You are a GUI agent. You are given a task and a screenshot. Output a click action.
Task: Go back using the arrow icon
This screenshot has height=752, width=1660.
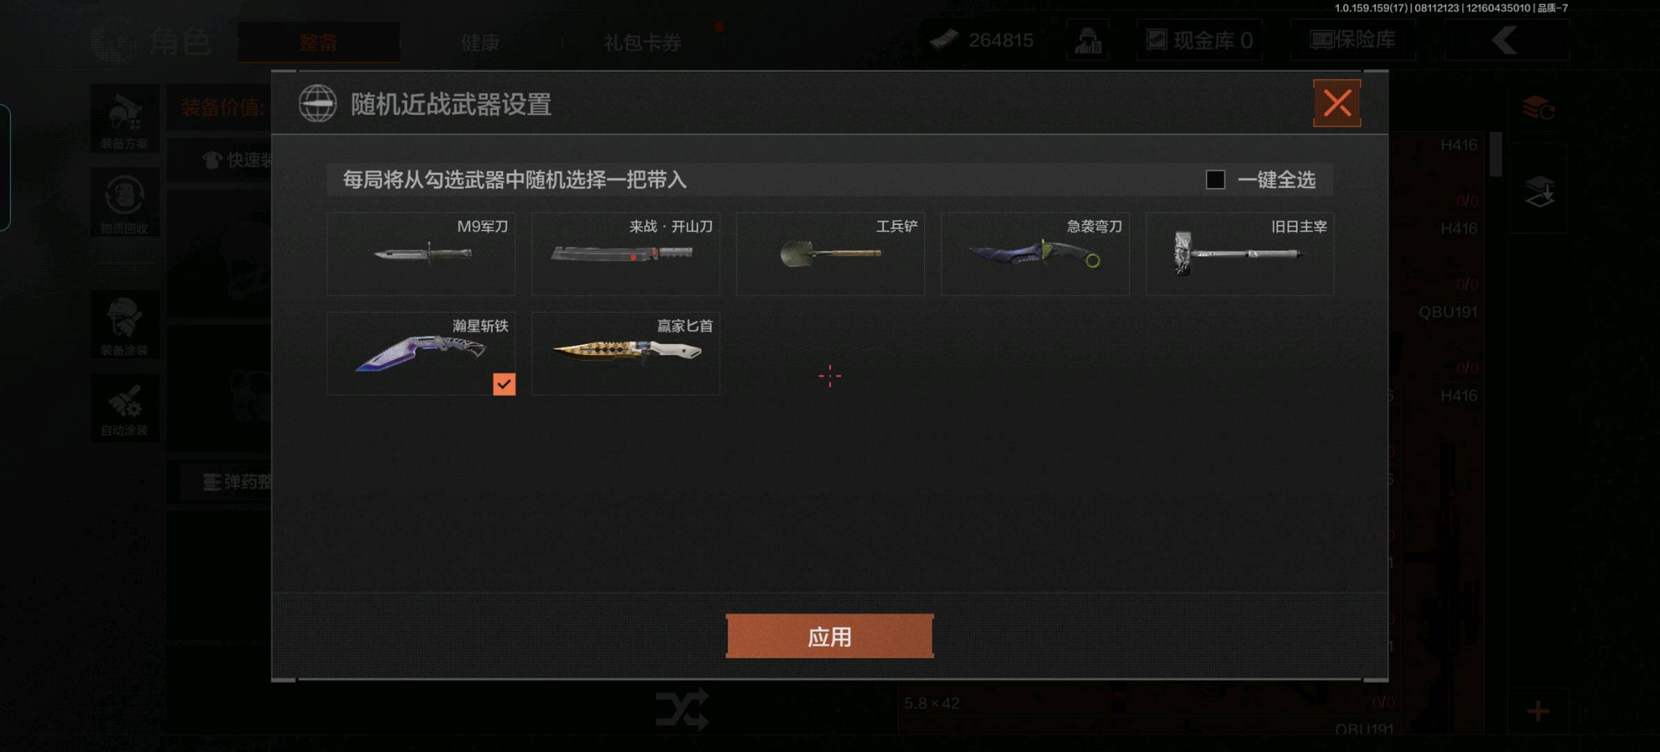click(x=1505, y=40)
